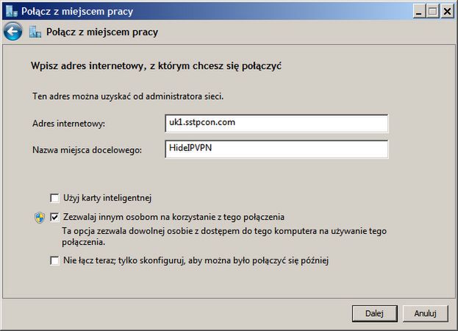The image size is (458, 331).
Task: Minimize the Połącz z miejscem pracy window
Action: [419, 11]
